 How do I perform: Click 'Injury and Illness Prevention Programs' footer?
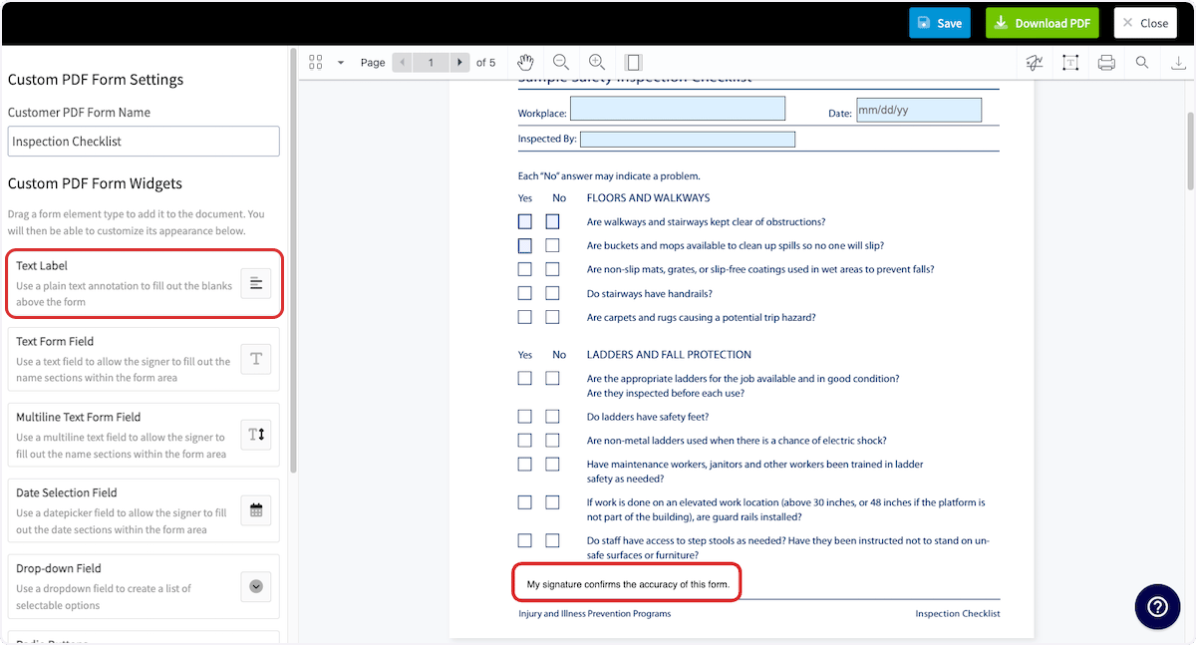(x=595, y=614)
